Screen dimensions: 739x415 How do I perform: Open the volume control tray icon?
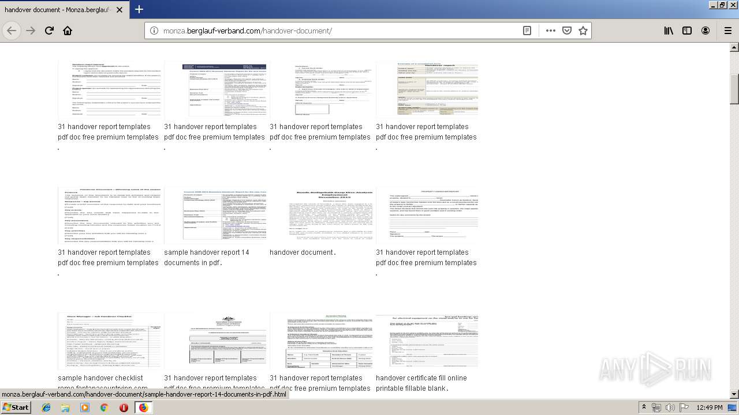pos(670,408)
